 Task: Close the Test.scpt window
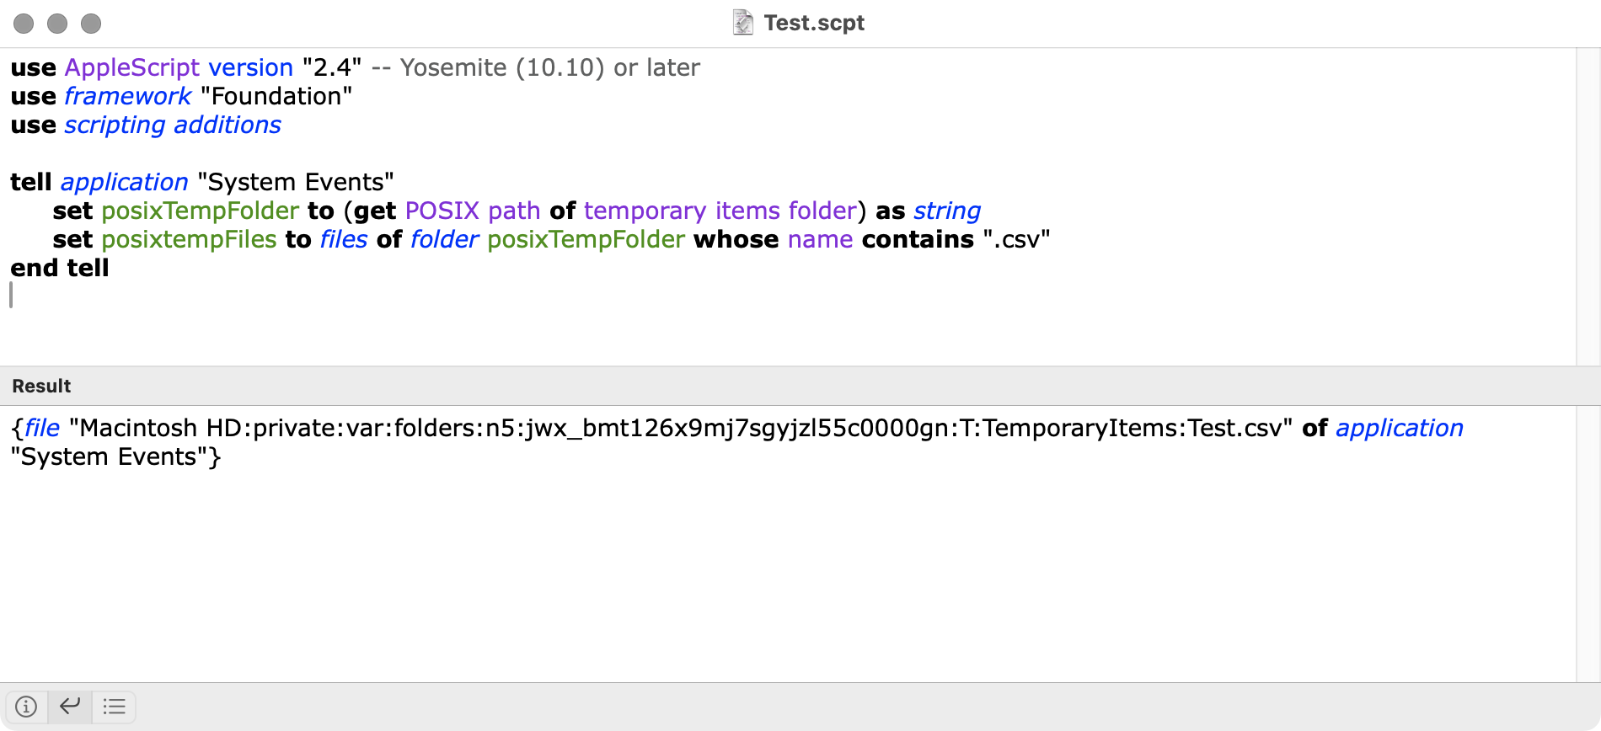(x=24, y=24)
